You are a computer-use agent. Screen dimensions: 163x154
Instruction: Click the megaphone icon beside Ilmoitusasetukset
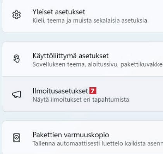click(x=17, y=94)
